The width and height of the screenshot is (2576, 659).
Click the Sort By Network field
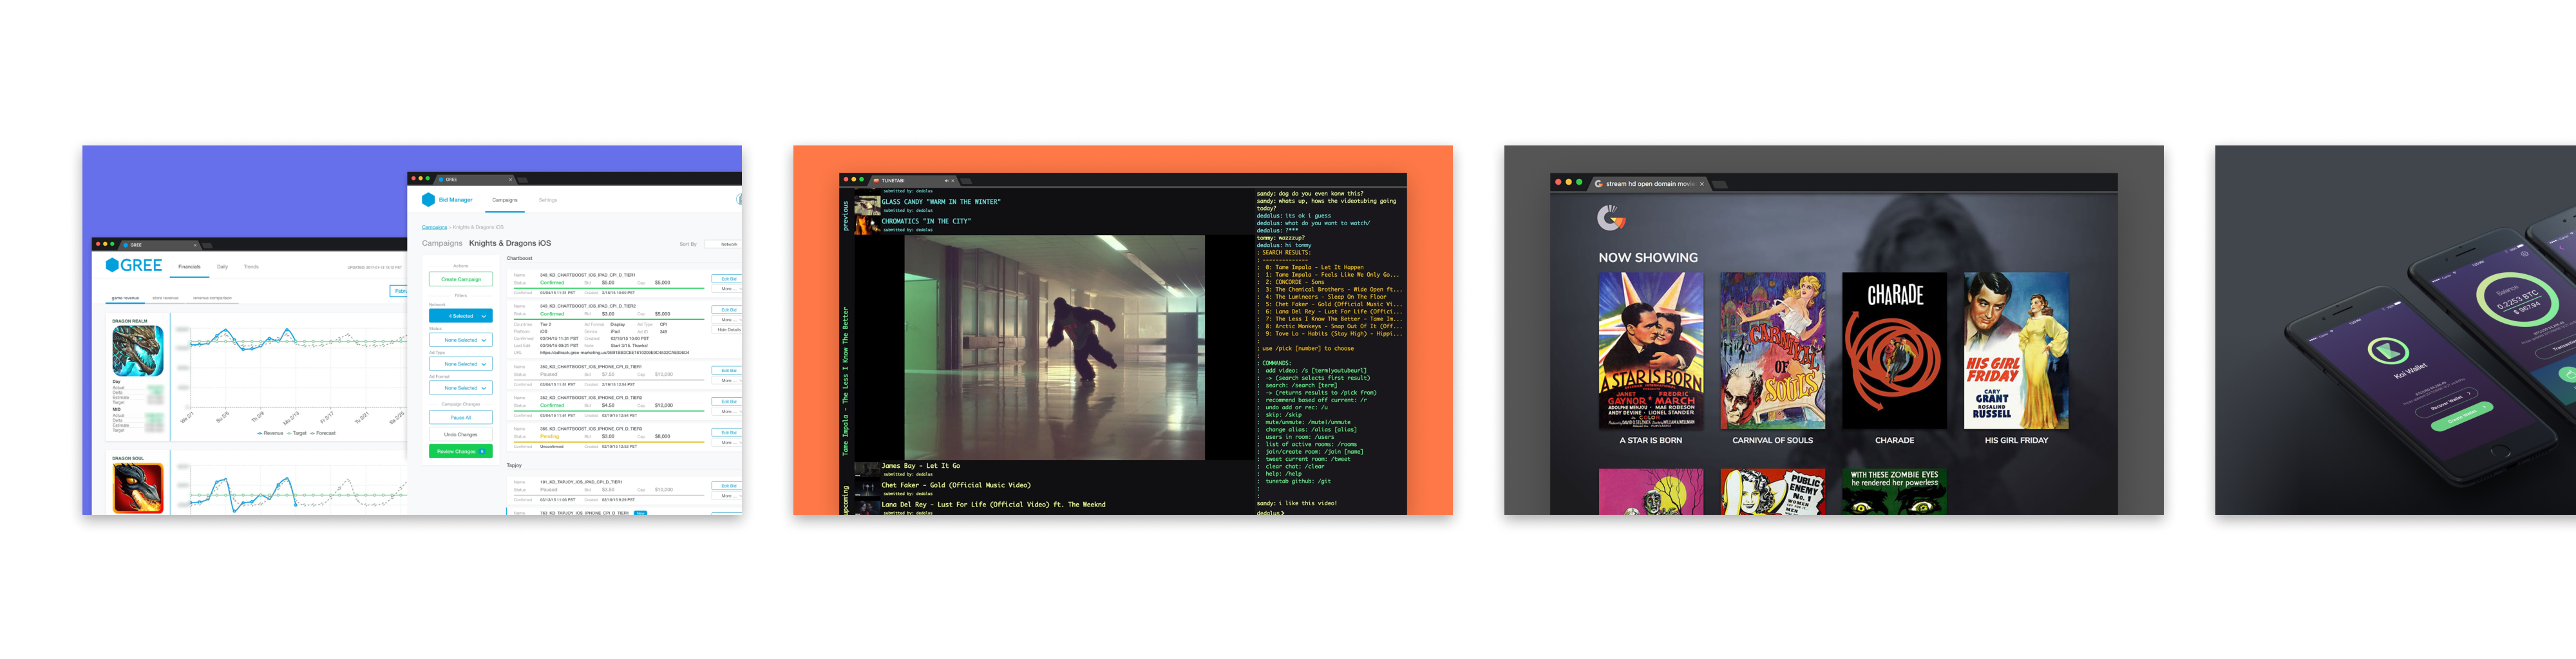[x=723, y=244]
